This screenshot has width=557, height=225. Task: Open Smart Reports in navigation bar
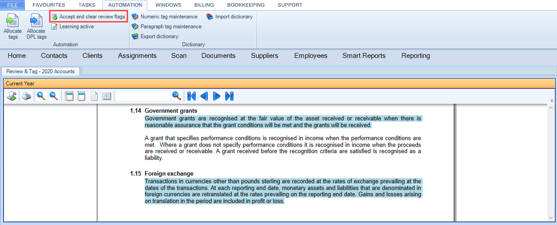pos(364,56)
